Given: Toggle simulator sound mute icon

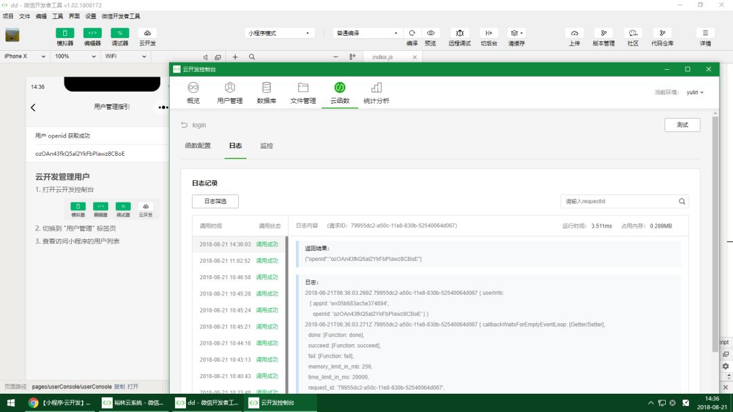Looking at the screenshot, I should [205, 57].
